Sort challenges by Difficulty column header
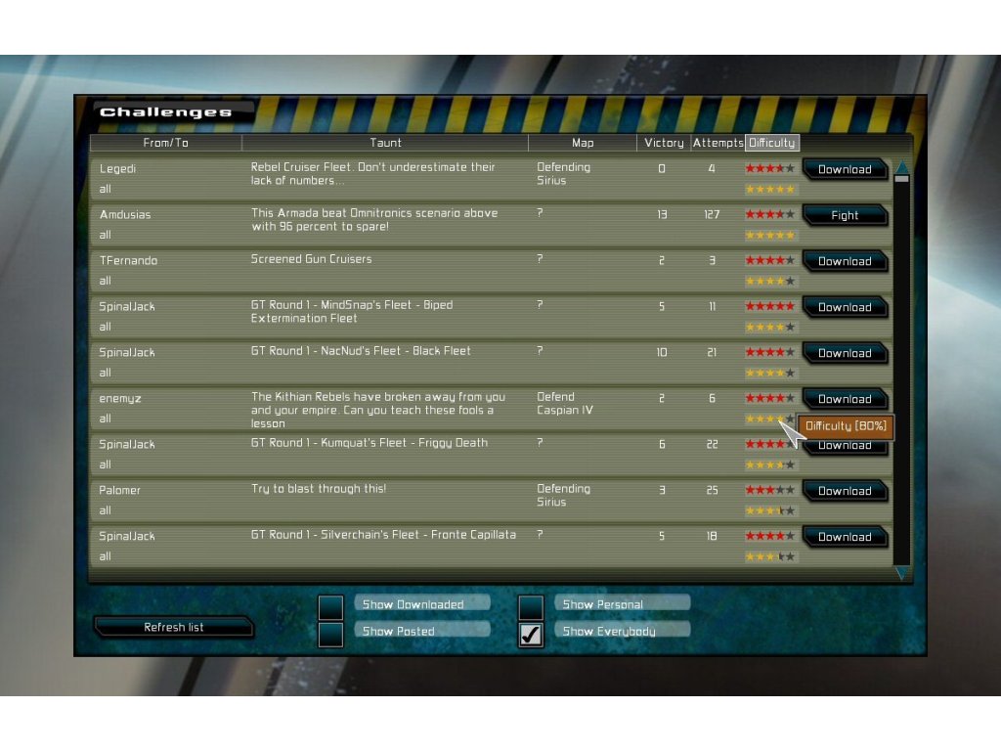The width and height of the screenshot is (1001, 751). [x=772, y=143]
